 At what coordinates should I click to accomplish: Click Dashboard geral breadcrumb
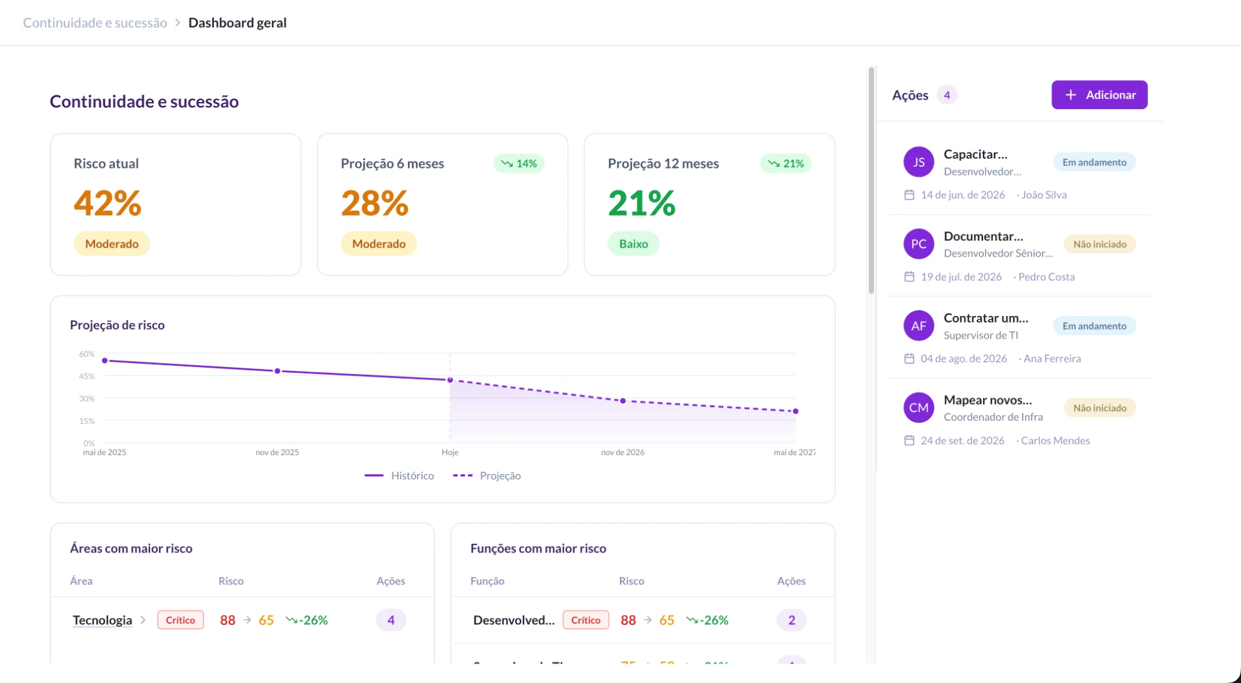(x=237, y=23)
